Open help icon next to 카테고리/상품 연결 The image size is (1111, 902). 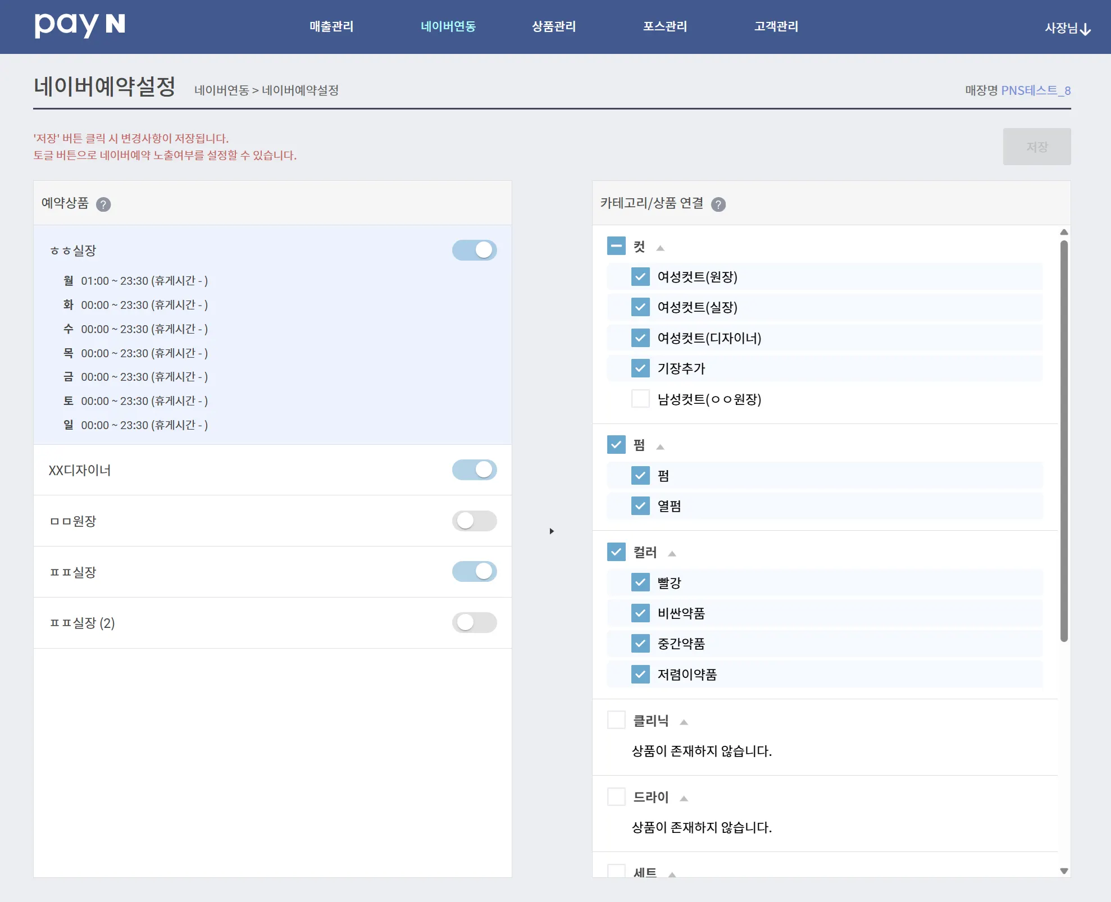click(x=718, y=204)
